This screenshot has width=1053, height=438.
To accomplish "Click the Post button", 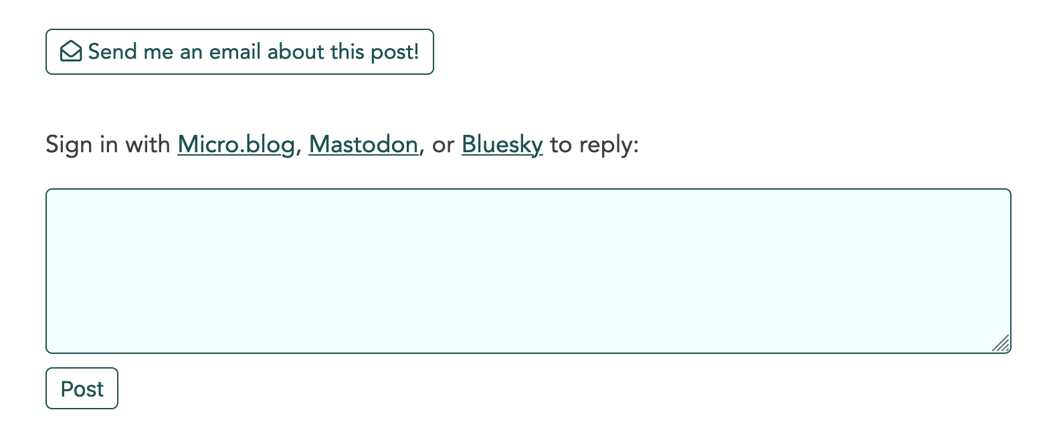I will (x=82, y=389).
